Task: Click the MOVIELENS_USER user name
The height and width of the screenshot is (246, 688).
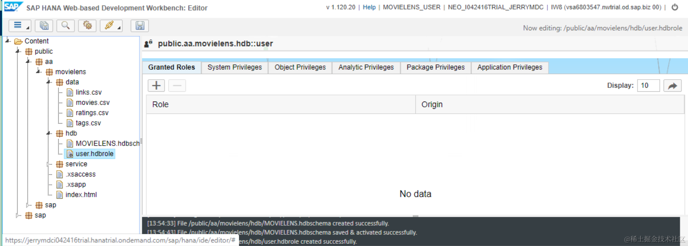Action: tap(412, 7)
